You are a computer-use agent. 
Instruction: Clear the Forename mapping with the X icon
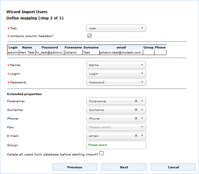coord(136,101)
